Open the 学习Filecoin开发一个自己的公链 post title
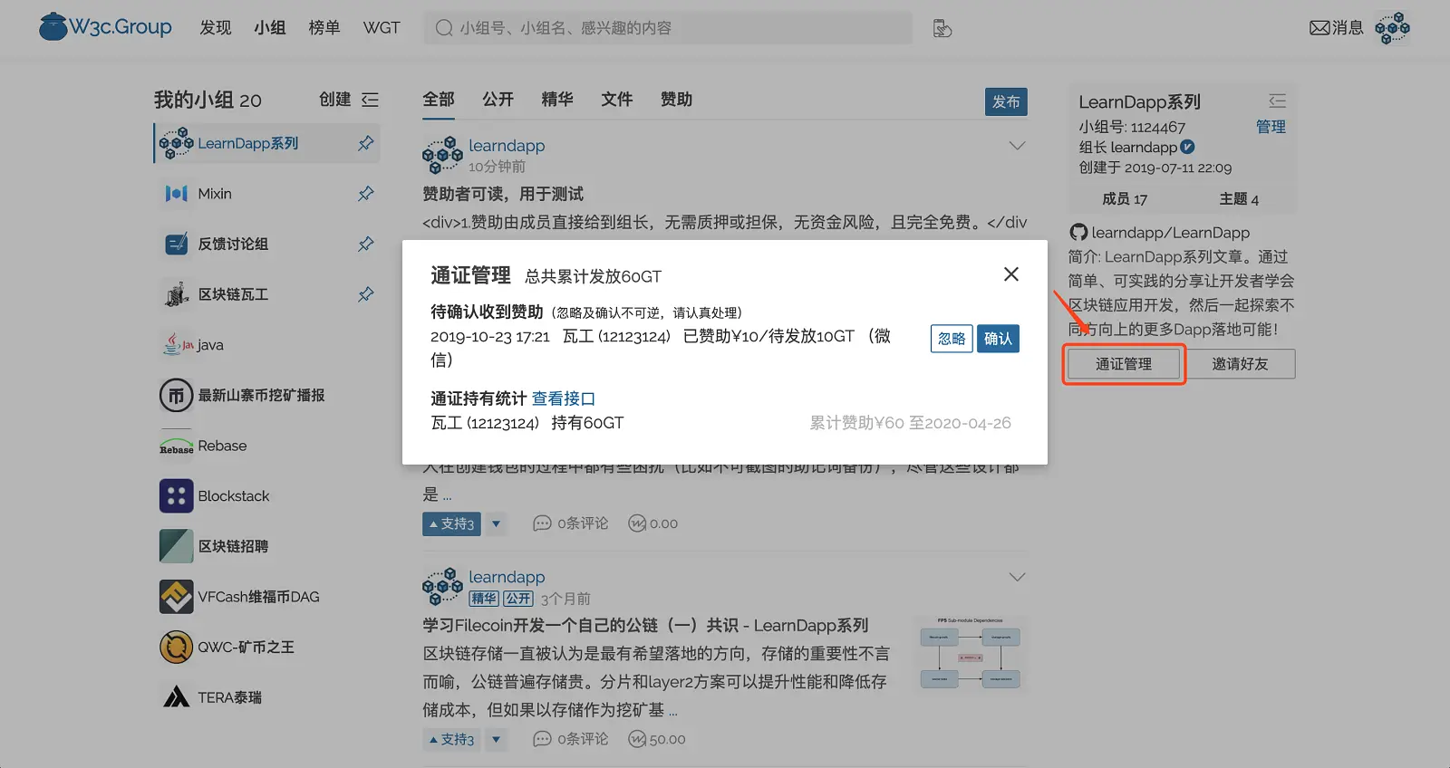 coord(645,626)
